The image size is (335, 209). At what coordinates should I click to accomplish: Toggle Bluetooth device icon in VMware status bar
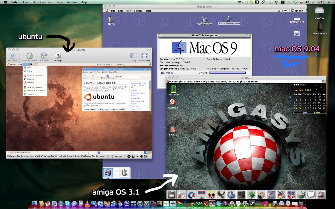[x=125, y=156]
